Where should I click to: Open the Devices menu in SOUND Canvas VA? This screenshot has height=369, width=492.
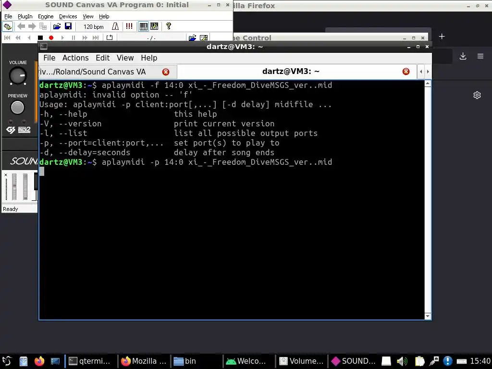pos(68,16)
